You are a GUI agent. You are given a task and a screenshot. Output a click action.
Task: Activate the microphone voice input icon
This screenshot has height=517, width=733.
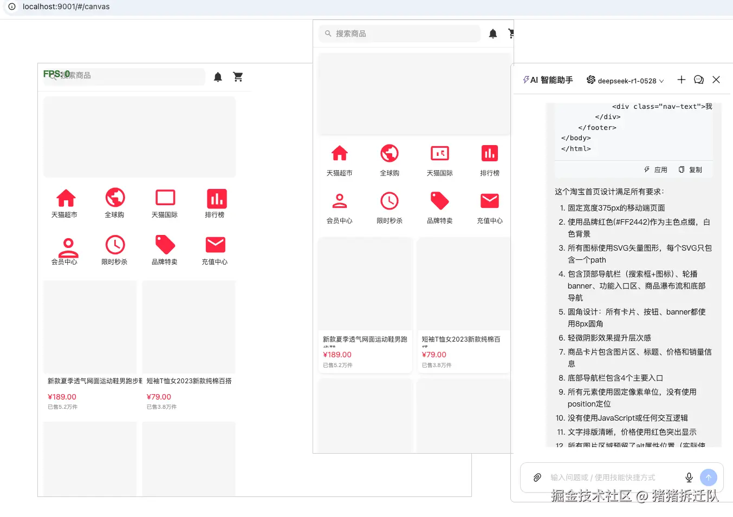(689, 477)
